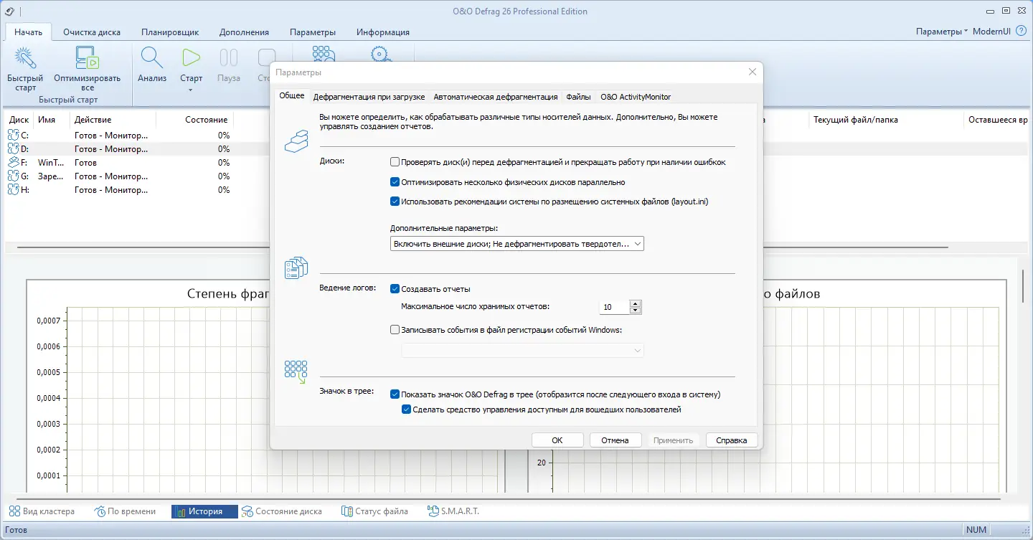The image size is (1033, 540).
Task: Click the help question mark icon
Action: tap(1022, 32)
